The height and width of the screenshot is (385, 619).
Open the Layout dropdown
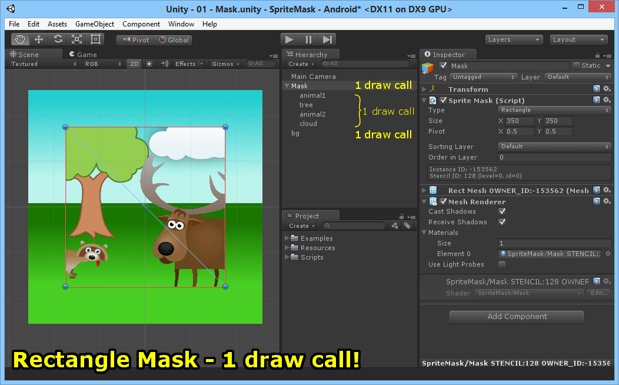(x=578, y=39)
